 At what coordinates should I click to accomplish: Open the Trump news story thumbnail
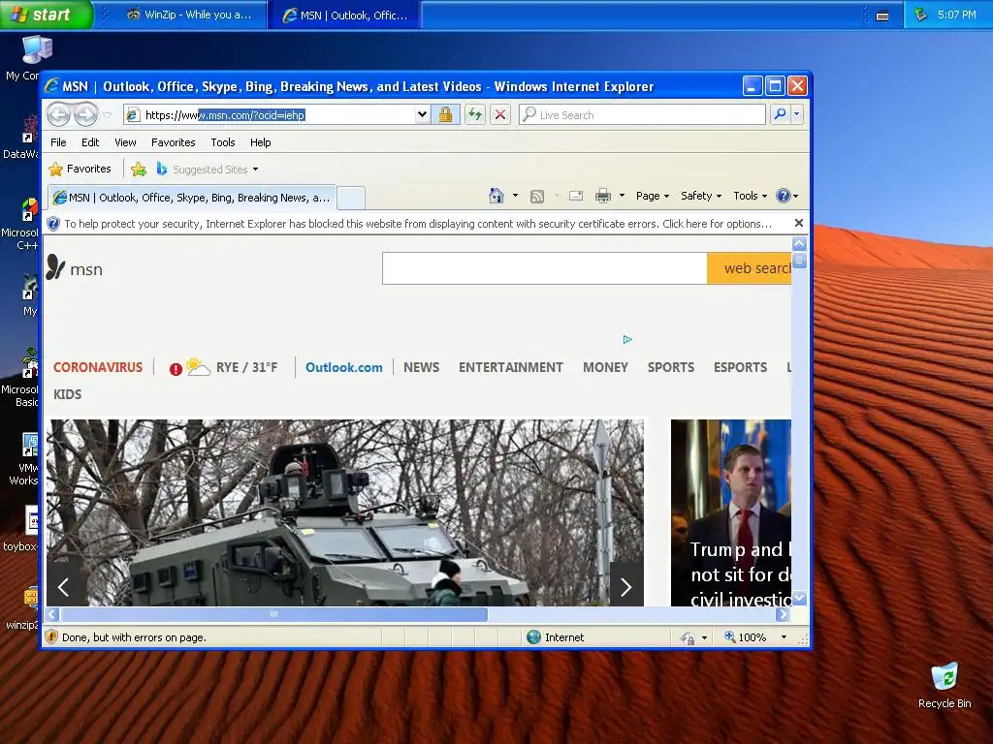pos(731,512)
